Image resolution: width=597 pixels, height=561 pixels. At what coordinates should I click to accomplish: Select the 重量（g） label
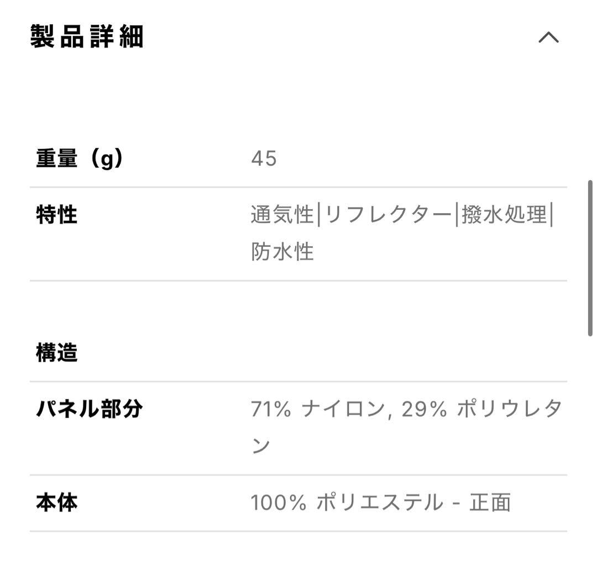click(x=79, y=159)
